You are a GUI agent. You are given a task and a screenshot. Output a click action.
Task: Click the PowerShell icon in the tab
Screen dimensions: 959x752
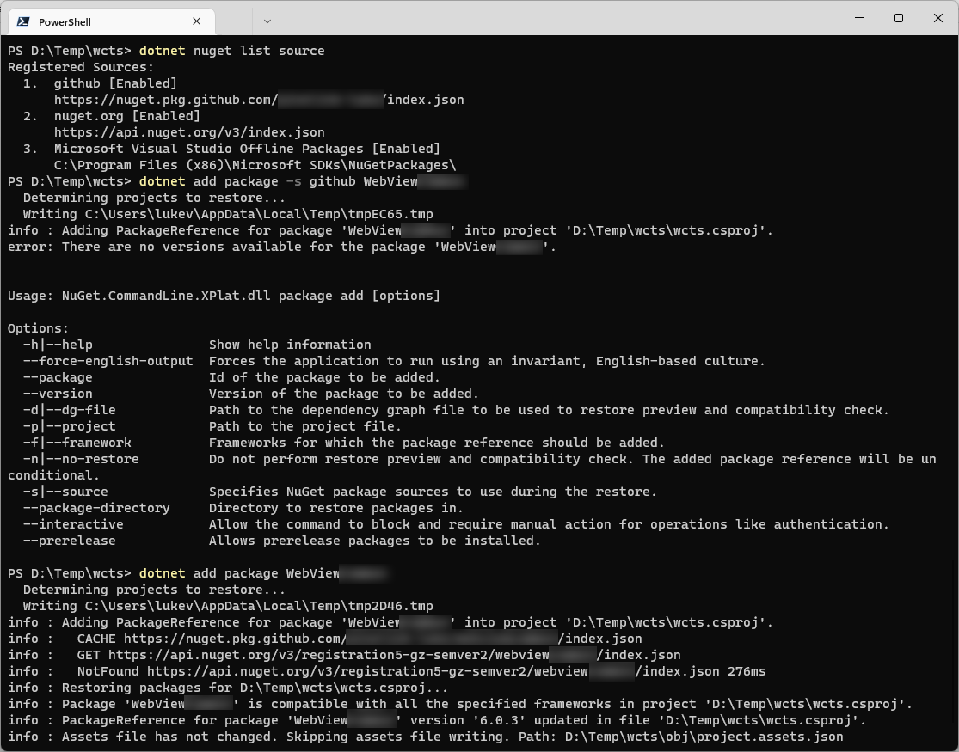click(23, 21)
